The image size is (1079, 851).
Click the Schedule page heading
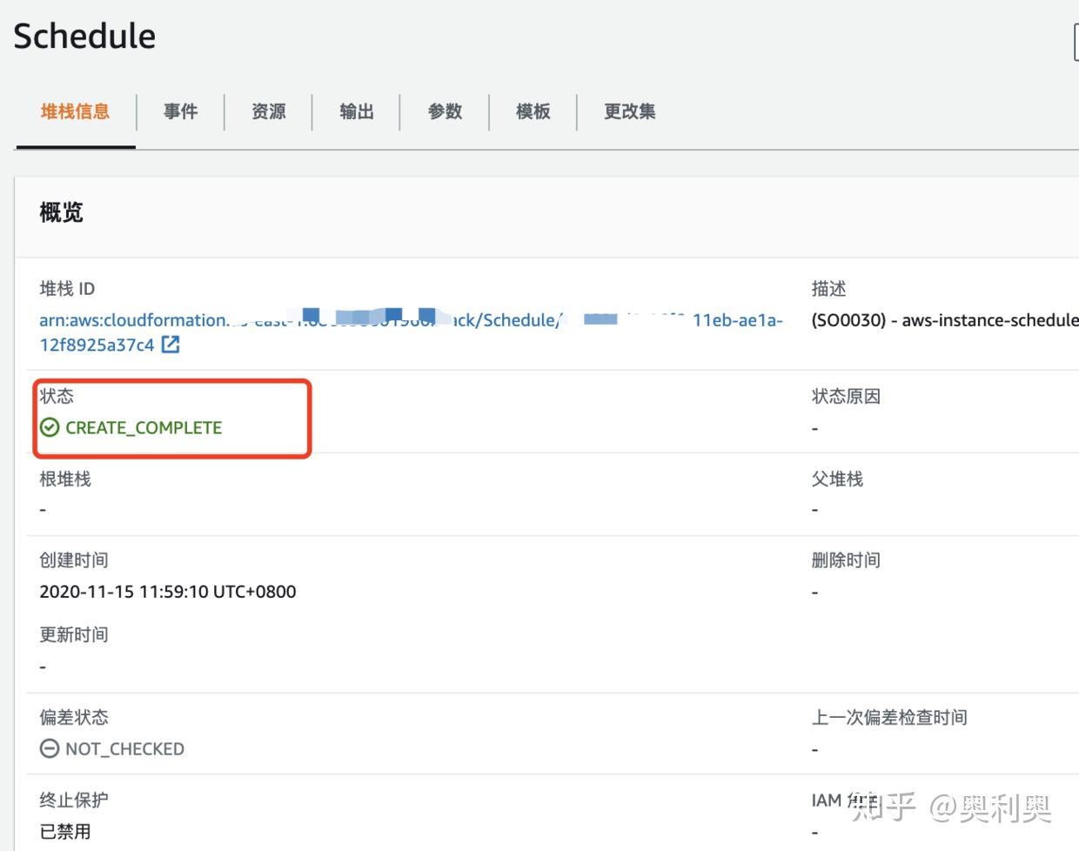click(84, 36)
